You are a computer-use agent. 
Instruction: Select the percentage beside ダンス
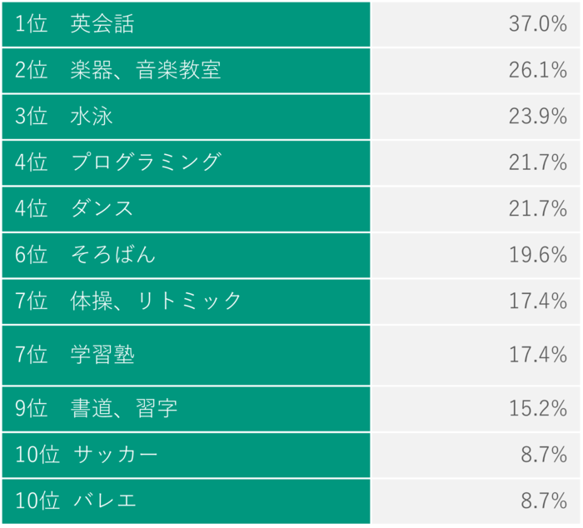pyautogui.click(x=537, y=208)
